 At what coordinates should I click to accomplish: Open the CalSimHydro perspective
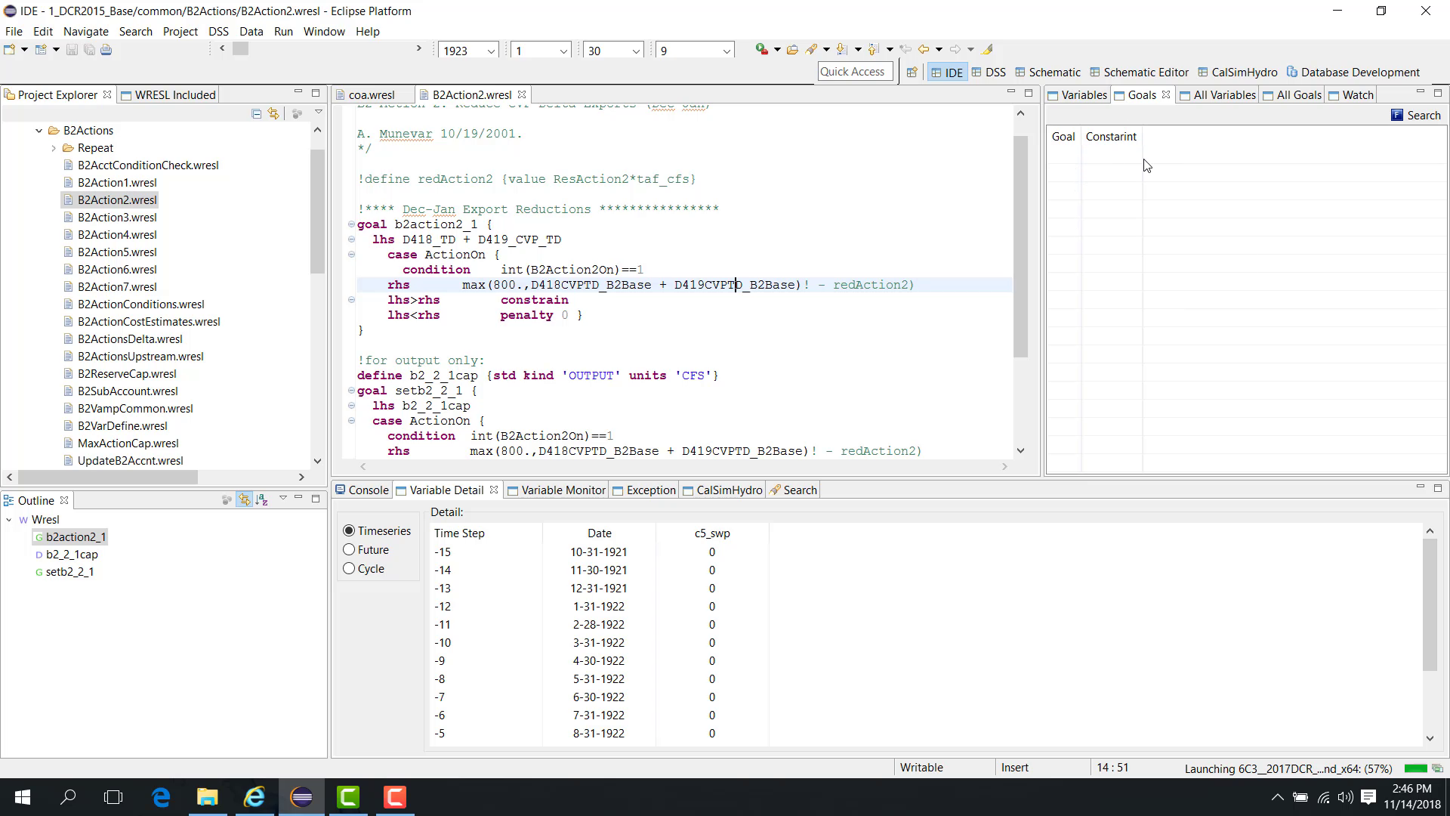tap(1237, 72)
